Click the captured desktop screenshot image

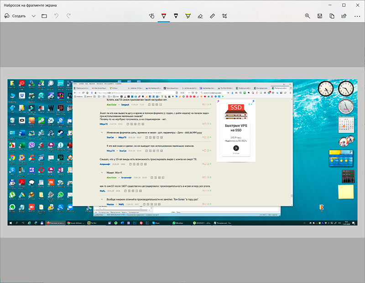pos(182,152)
